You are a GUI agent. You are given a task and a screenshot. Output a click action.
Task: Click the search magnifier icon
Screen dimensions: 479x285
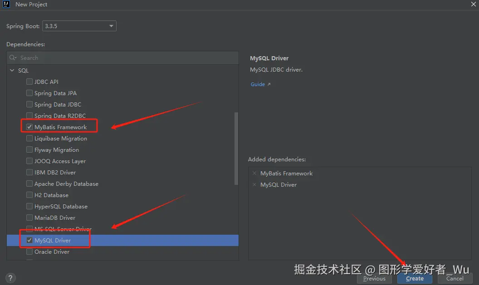(13, 58)
